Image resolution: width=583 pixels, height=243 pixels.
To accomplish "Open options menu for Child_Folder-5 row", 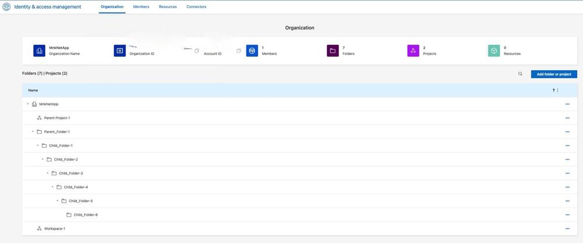I will point(567,201).
